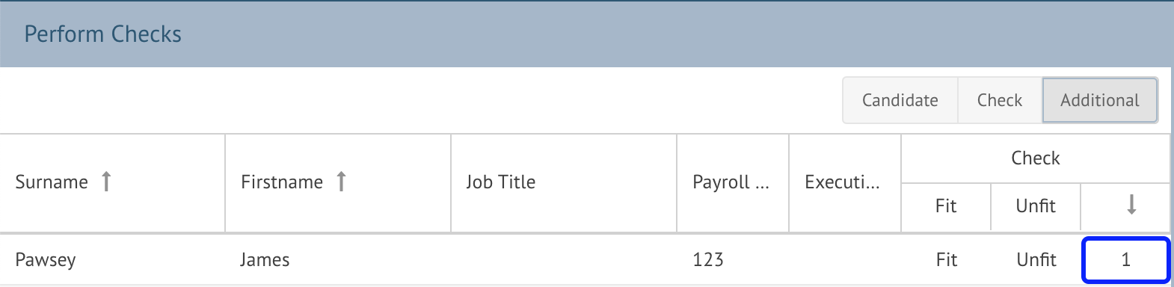Click the Check group header
1174x287 pixels.
[1036, 158]
